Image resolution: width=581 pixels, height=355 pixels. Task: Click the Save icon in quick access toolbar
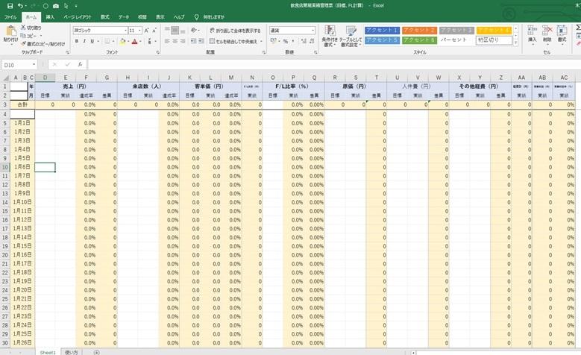point(9,5)
